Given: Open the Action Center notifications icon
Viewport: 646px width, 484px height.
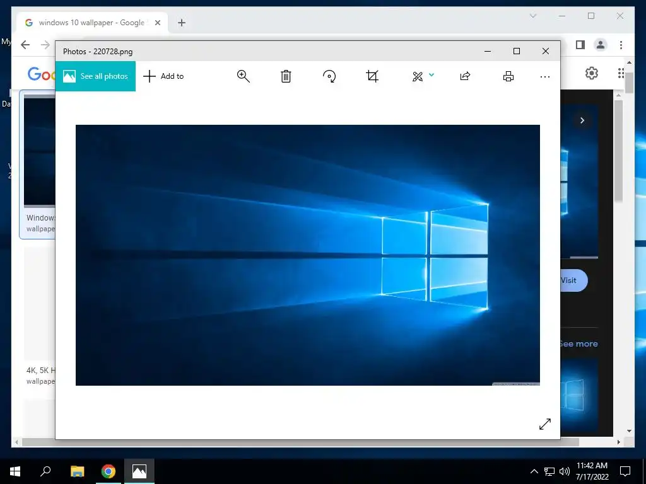Looking at the screenshot, I should 625,471.
